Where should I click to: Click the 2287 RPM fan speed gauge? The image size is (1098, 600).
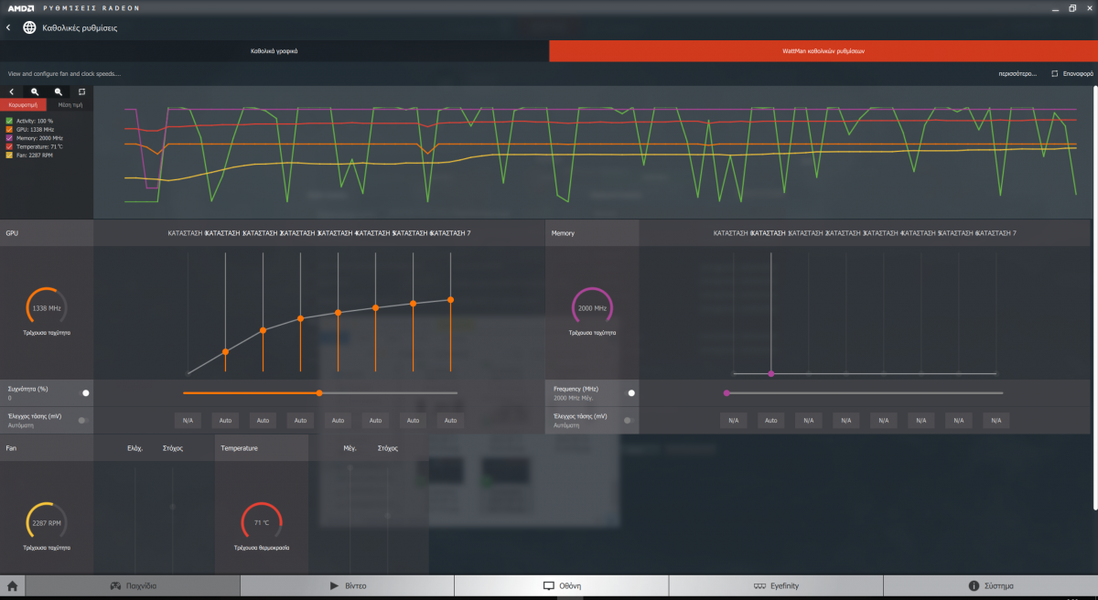(47, 522)
